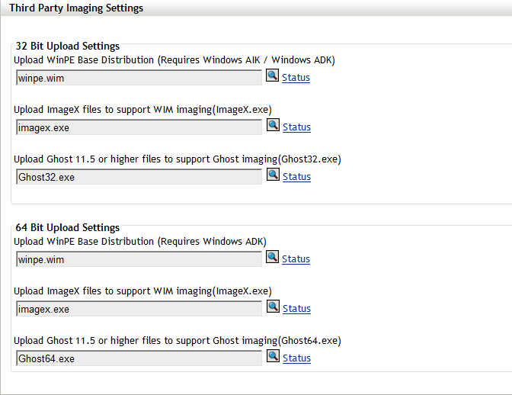The height and width of the screenshot is (395, 512).
Task: Click the 64 Bit Upload Settings group label
Action: coord(67,227)
